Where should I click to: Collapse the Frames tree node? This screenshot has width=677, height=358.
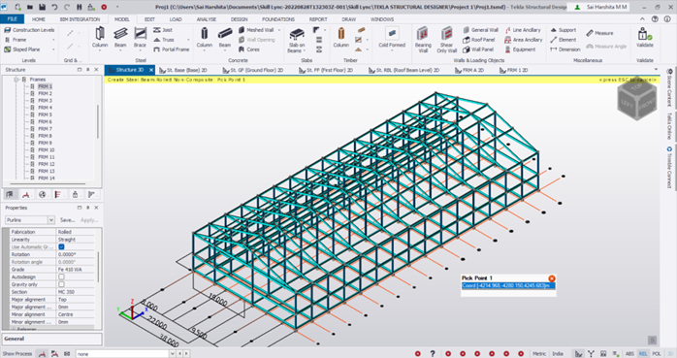[16, 80]
